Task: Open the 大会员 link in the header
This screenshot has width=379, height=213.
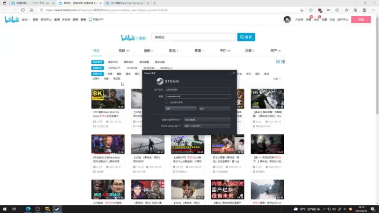Action: 299,19
